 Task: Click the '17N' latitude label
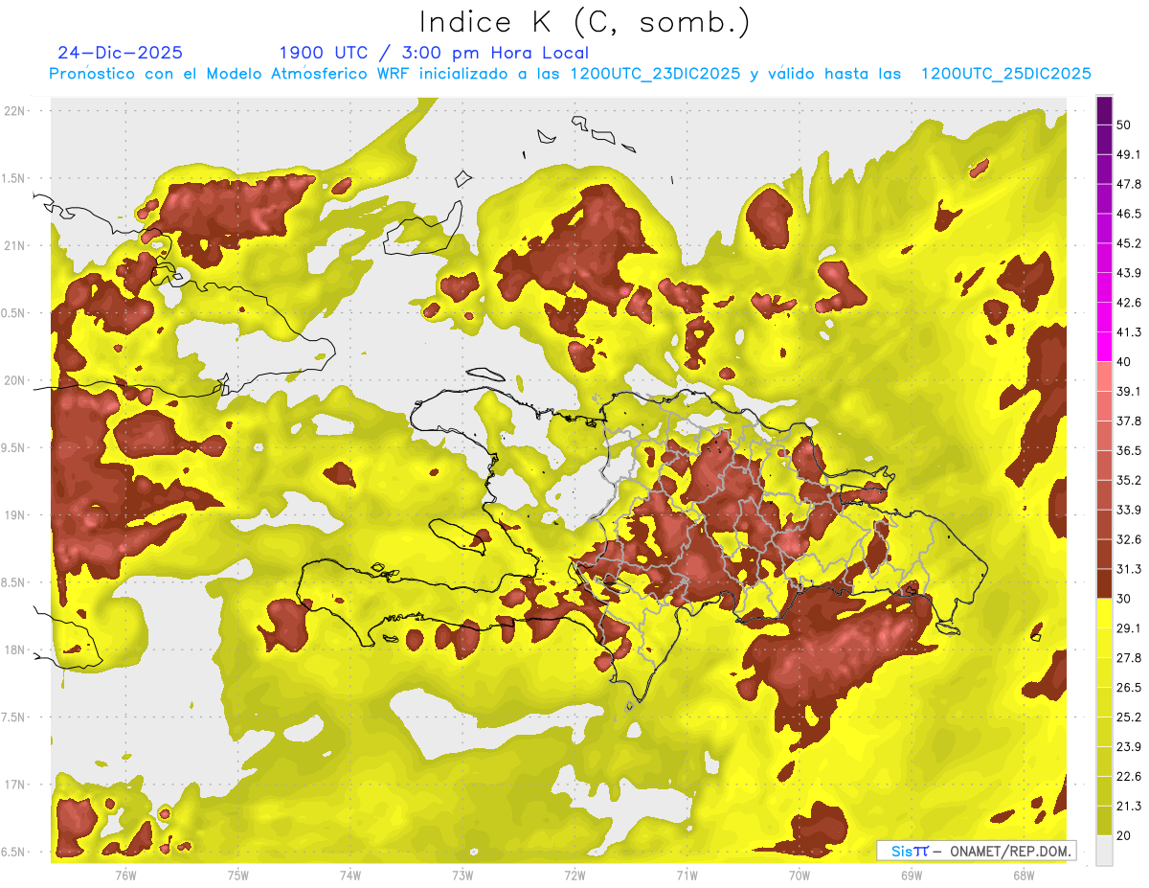click(16, 786)
